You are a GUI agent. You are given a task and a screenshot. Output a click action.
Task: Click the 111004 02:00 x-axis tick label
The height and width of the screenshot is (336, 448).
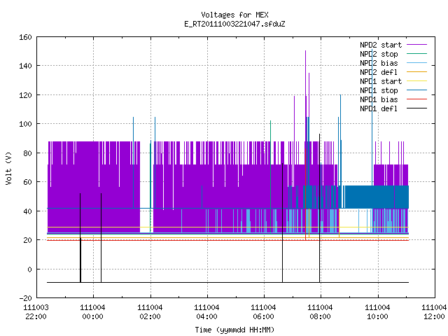[150, 312]
